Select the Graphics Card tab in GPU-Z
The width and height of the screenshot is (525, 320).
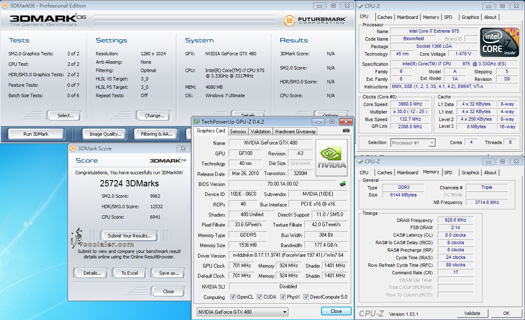pyautogui.click(x=211, y=131)
